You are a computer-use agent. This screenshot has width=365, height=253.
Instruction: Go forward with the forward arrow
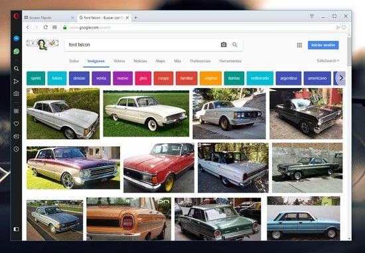tap(36, 27)
